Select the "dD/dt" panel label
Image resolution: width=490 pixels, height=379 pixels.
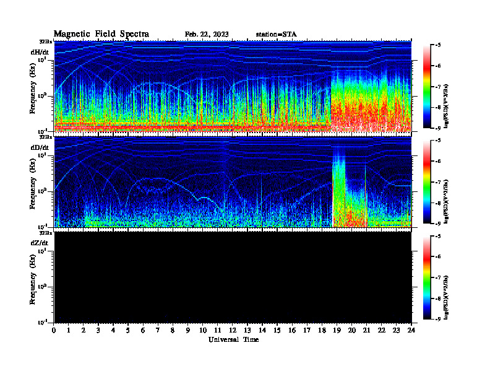[x=40, y=147]
